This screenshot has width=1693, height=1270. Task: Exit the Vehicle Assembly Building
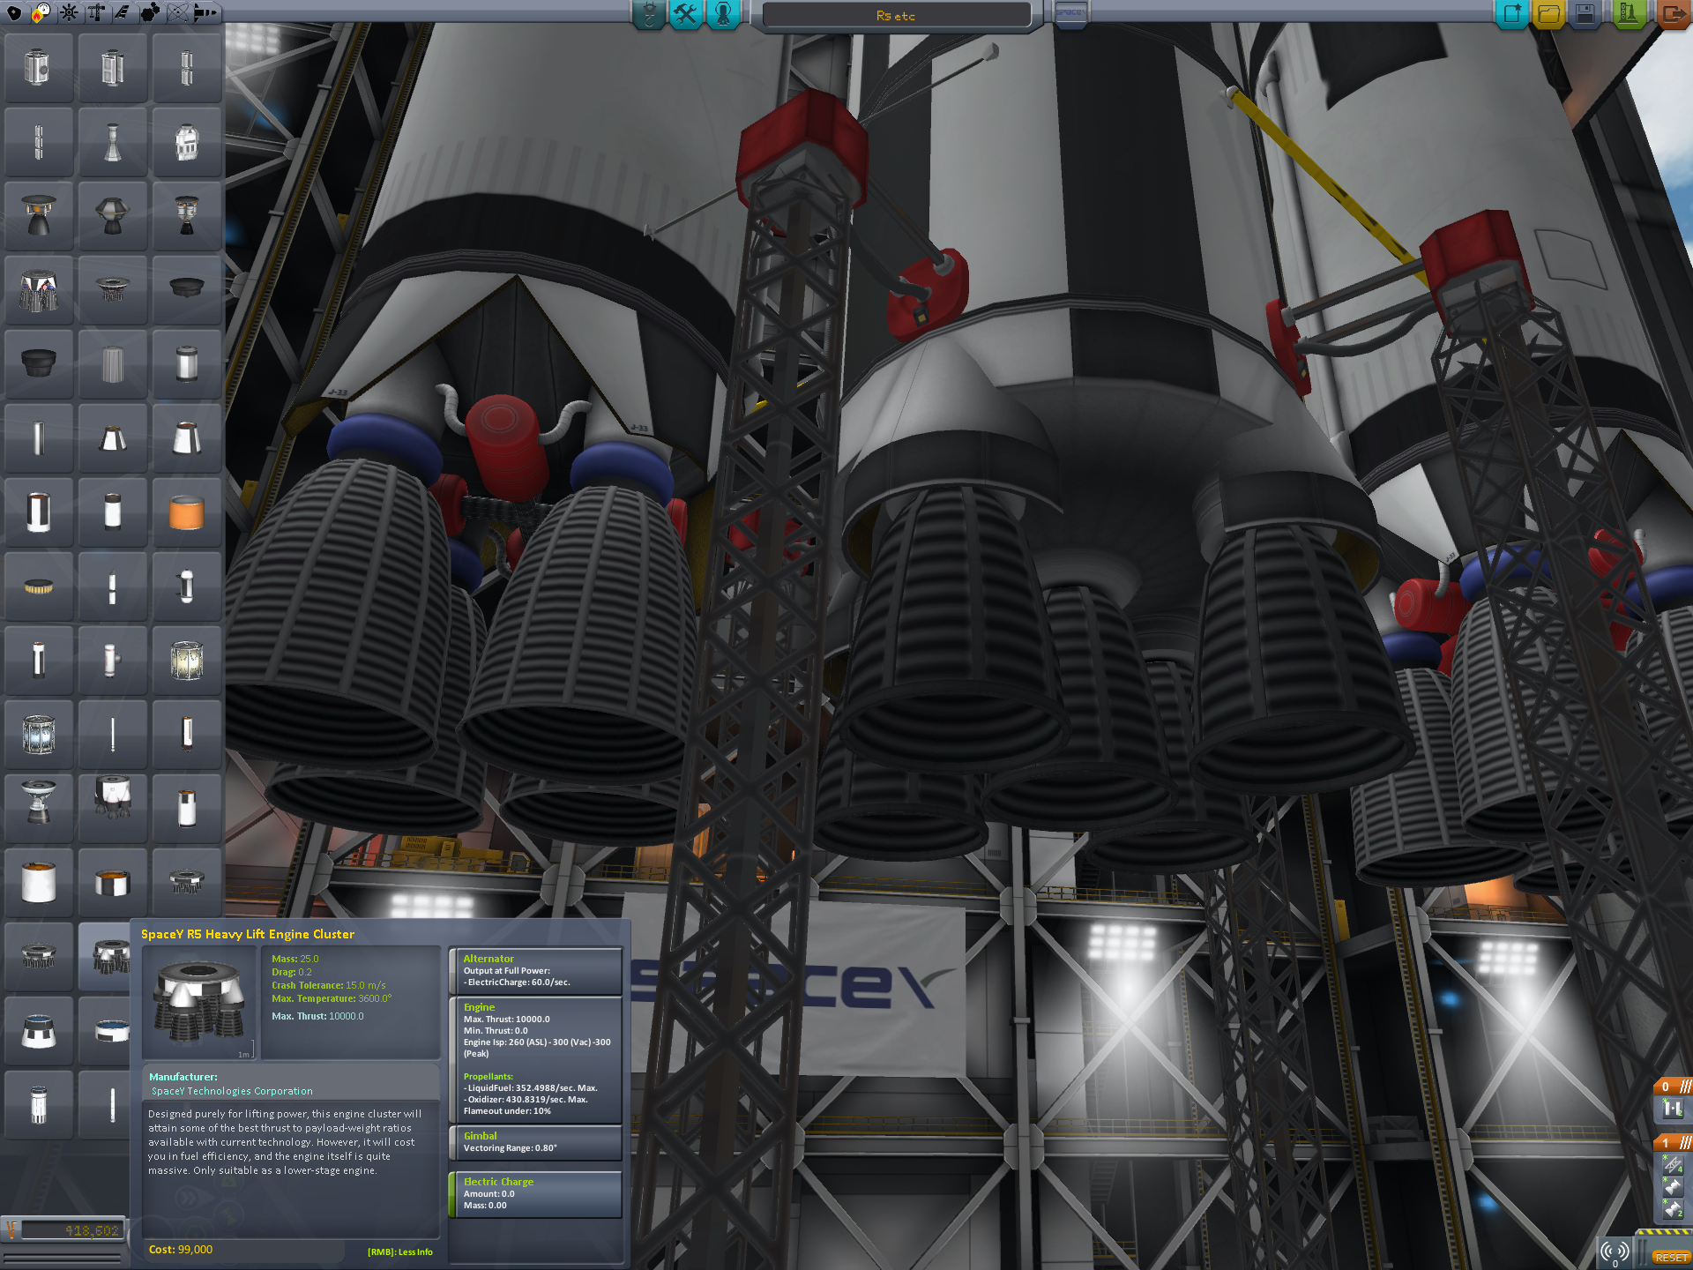(1673, 14)
